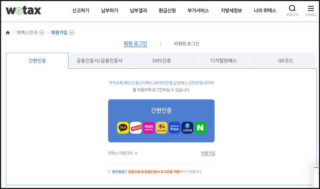Click 회원가입 breadcrumb text
Screen dimensions: 320x189
(59, 32)
